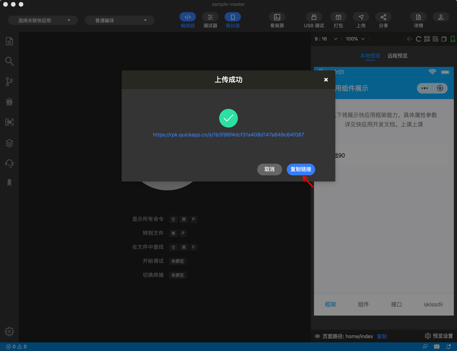Viewport: 457px width, 351px height.
Task: Open the 打包 packaging tool
Action: 338,20
